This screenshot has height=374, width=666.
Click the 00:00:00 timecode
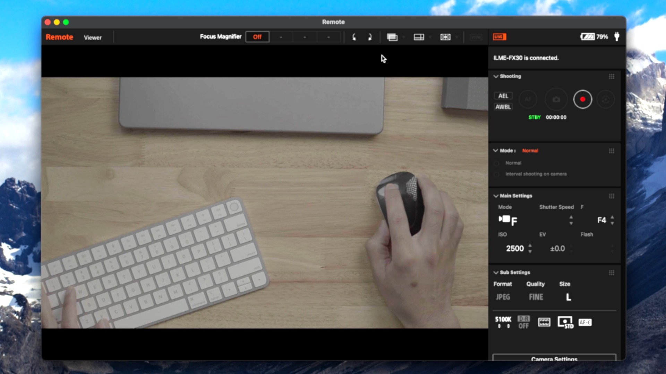point(556,117)
